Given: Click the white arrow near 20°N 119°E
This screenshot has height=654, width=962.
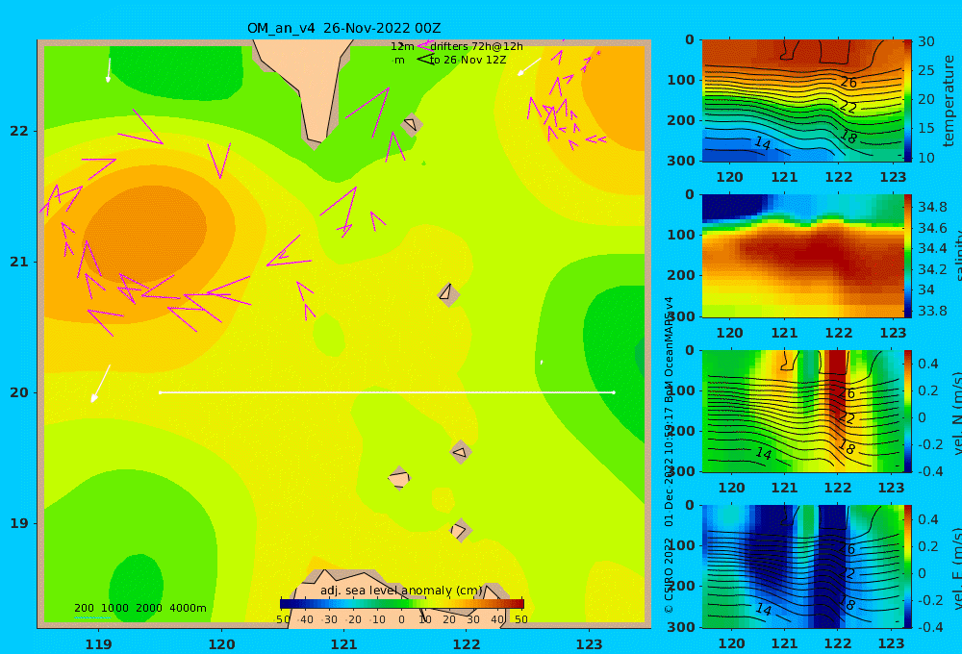Looking at the screenshot, I should (100, 384).
